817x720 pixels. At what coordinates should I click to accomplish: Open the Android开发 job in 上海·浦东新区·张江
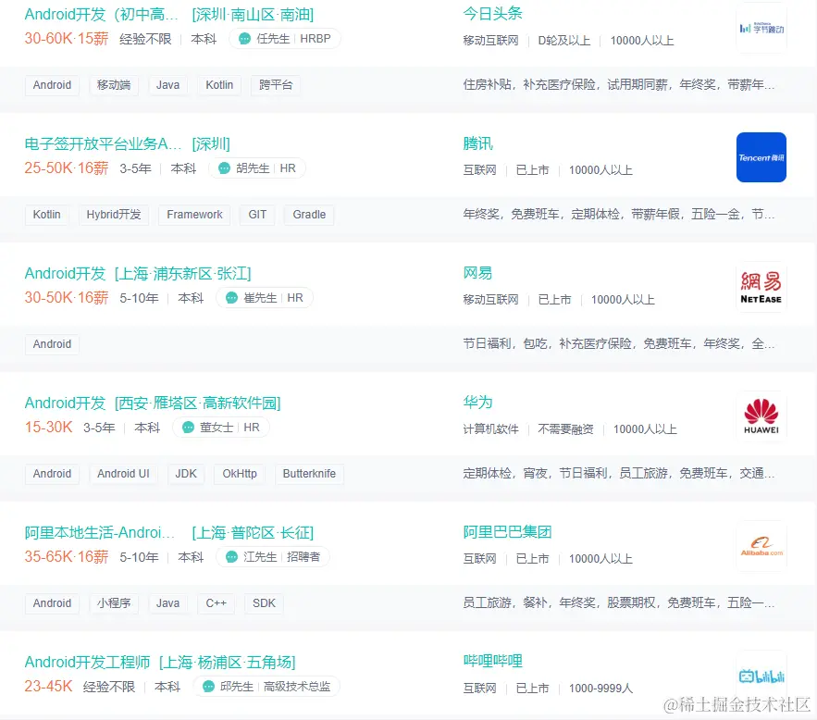pyautogui.click(x=138, y=274)
